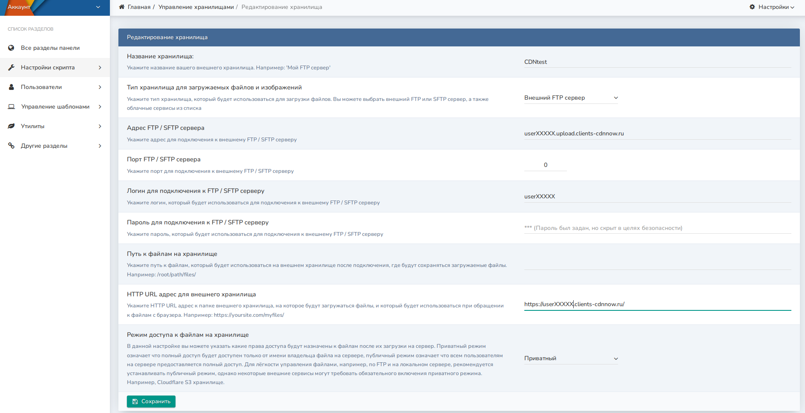Image resolution: width=805 pixels, height=413 pixels.
Task: Click the gear icon next to Настройки
Action: coord(752,7)
